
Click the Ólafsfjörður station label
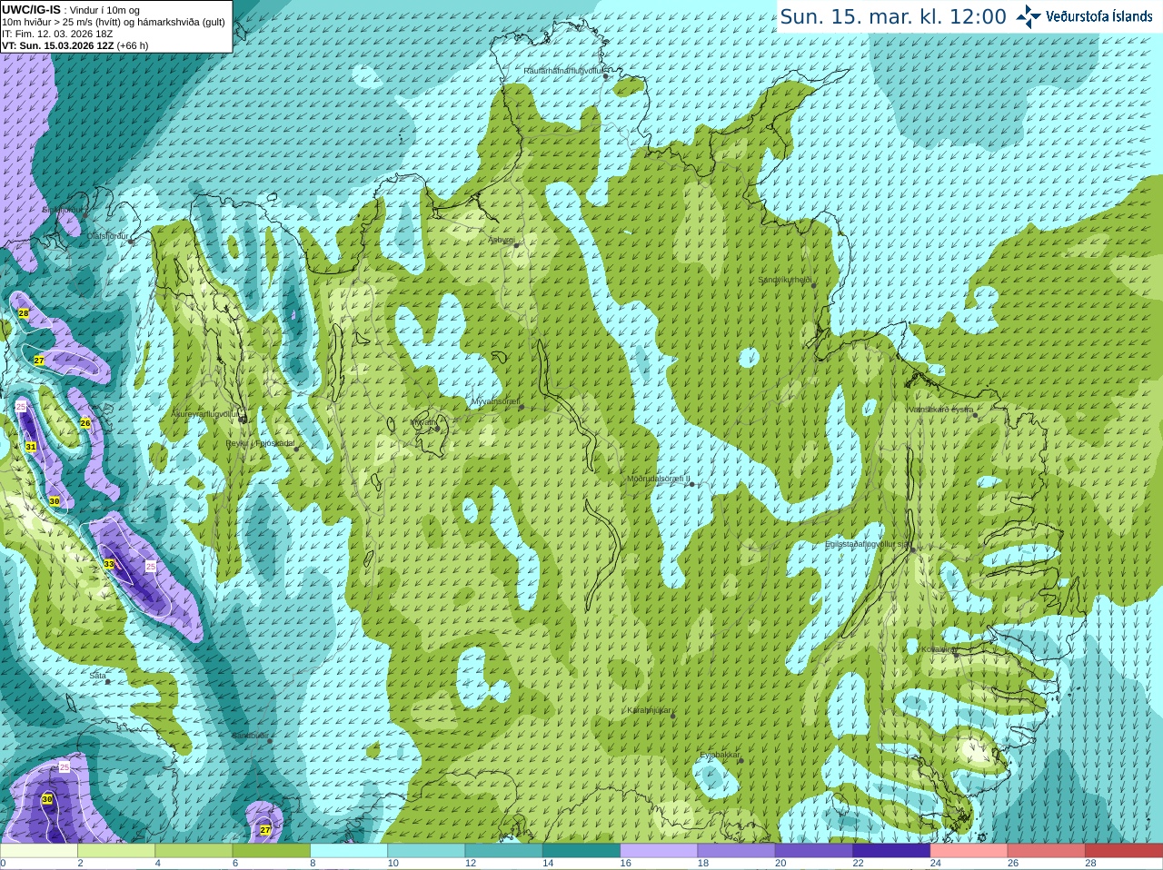click(x=107, y=236)
